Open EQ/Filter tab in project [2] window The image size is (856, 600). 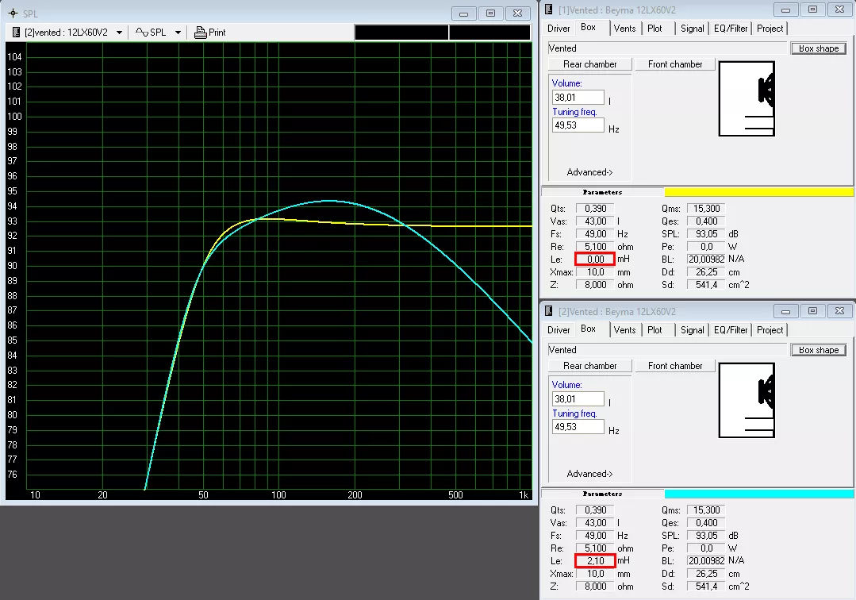point(730,329)
